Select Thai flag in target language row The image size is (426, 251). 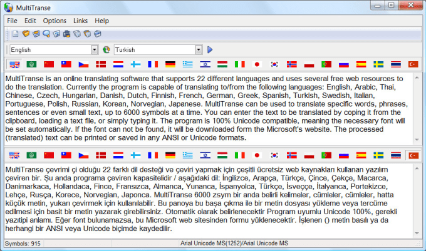(396, 155)
